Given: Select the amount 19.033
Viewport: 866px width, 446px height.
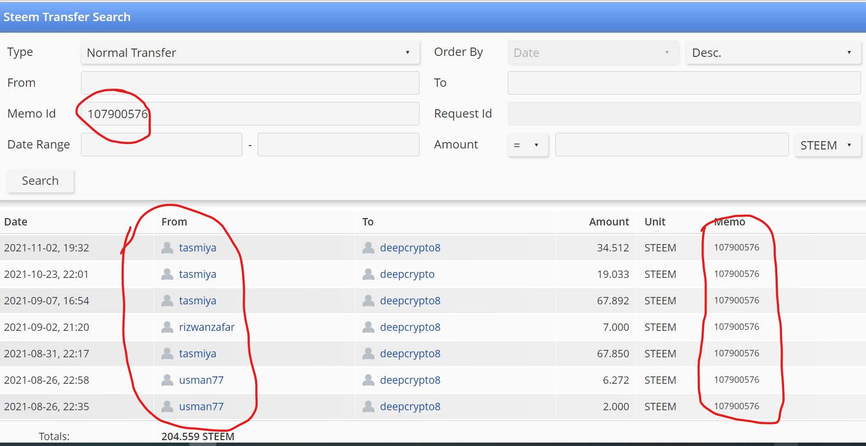Looking at the screenshot, I should pyautogui.click(x=613, y=274).
